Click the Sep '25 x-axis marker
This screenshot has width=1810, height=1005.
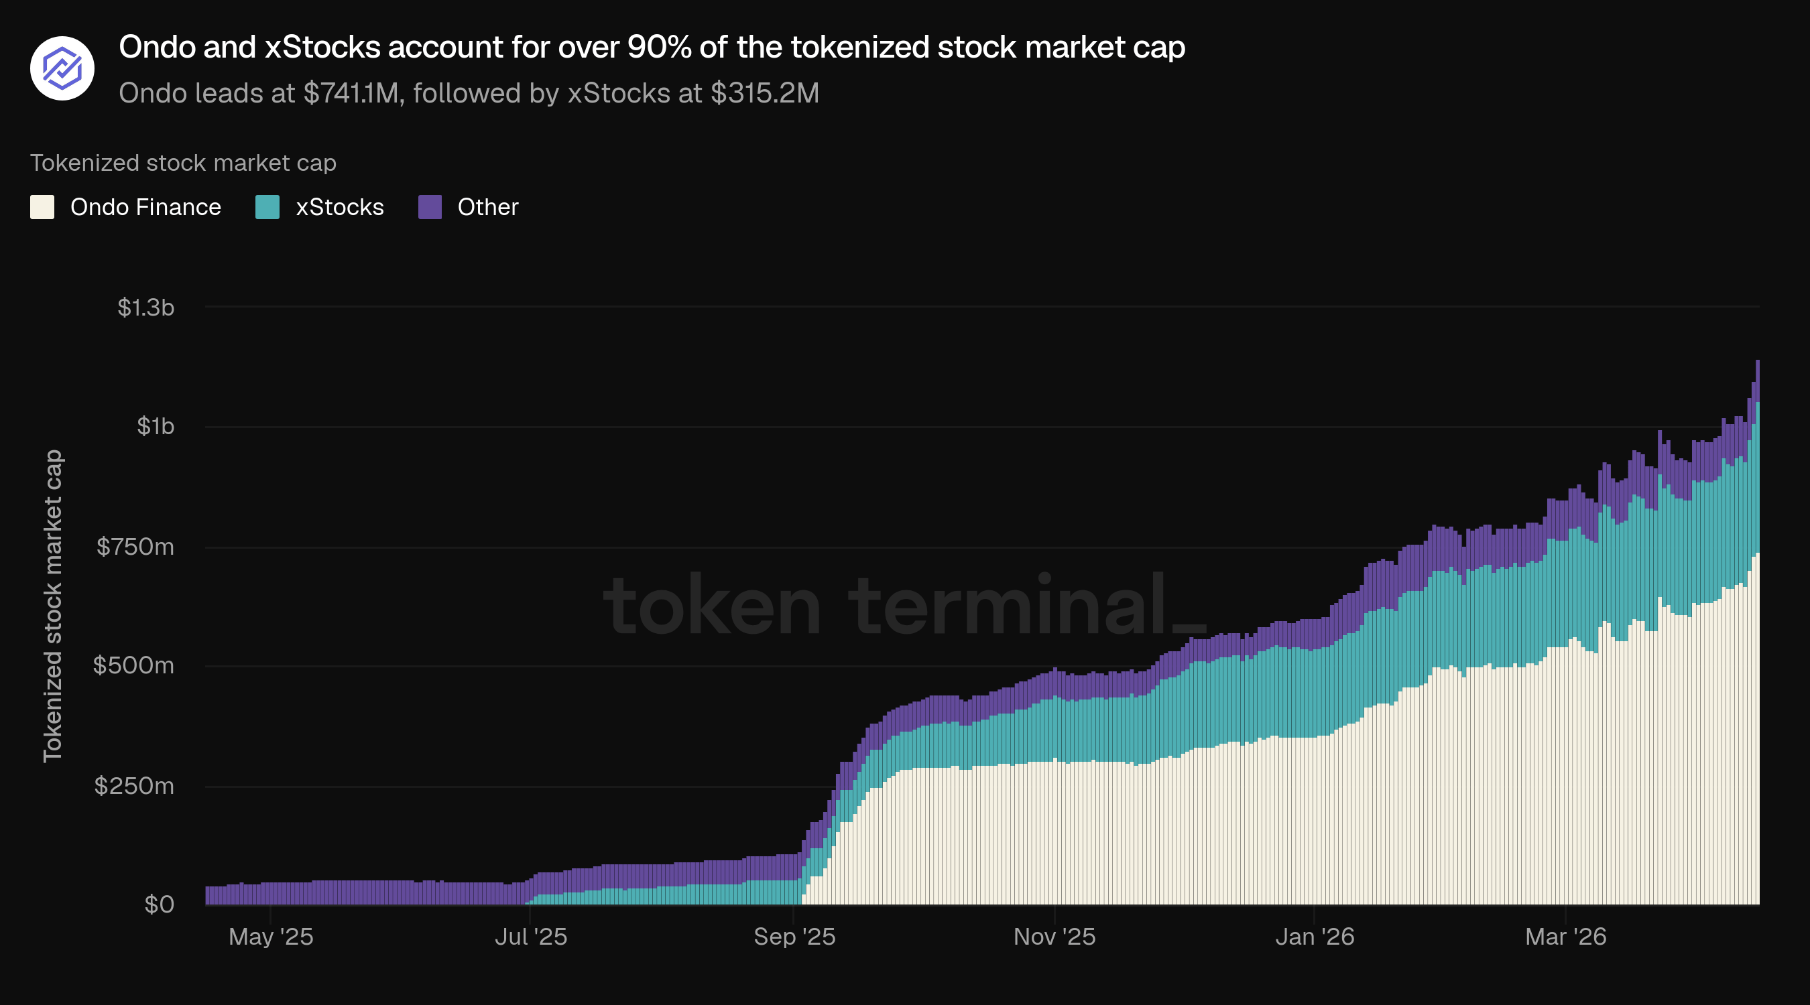click(794, 936)
